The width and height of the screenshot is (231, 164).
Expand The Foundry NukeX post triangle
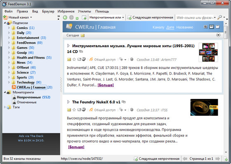pos(68,102)
